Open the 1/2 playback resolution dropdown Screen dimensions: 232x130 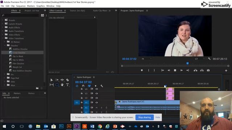tap(199, 59)
